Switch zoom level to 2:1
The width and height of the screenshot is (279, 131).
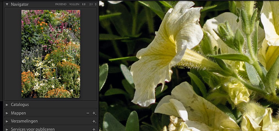click(91, 4)
